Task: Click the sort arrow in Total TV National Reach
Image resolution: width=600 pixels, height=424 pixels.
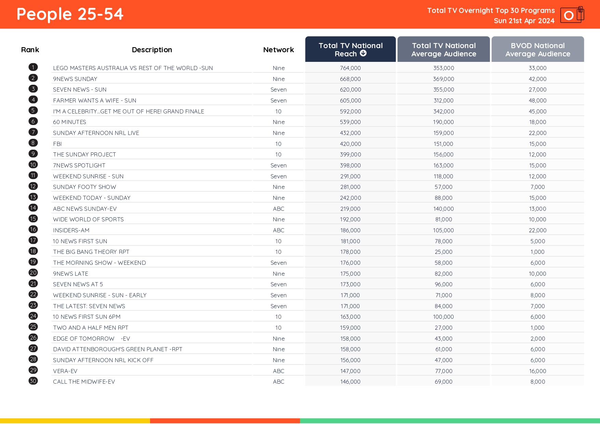Action: coord(363,53)
